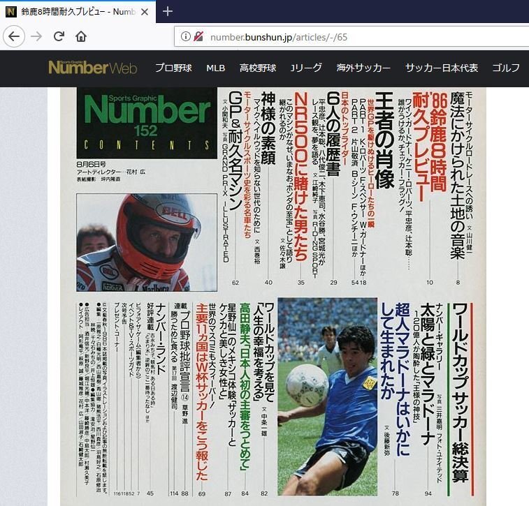Close the 鈴鹿8時間耐久プレビュー tab
Viewport: 529px width, 506px height.
click(x=145, y=12)
